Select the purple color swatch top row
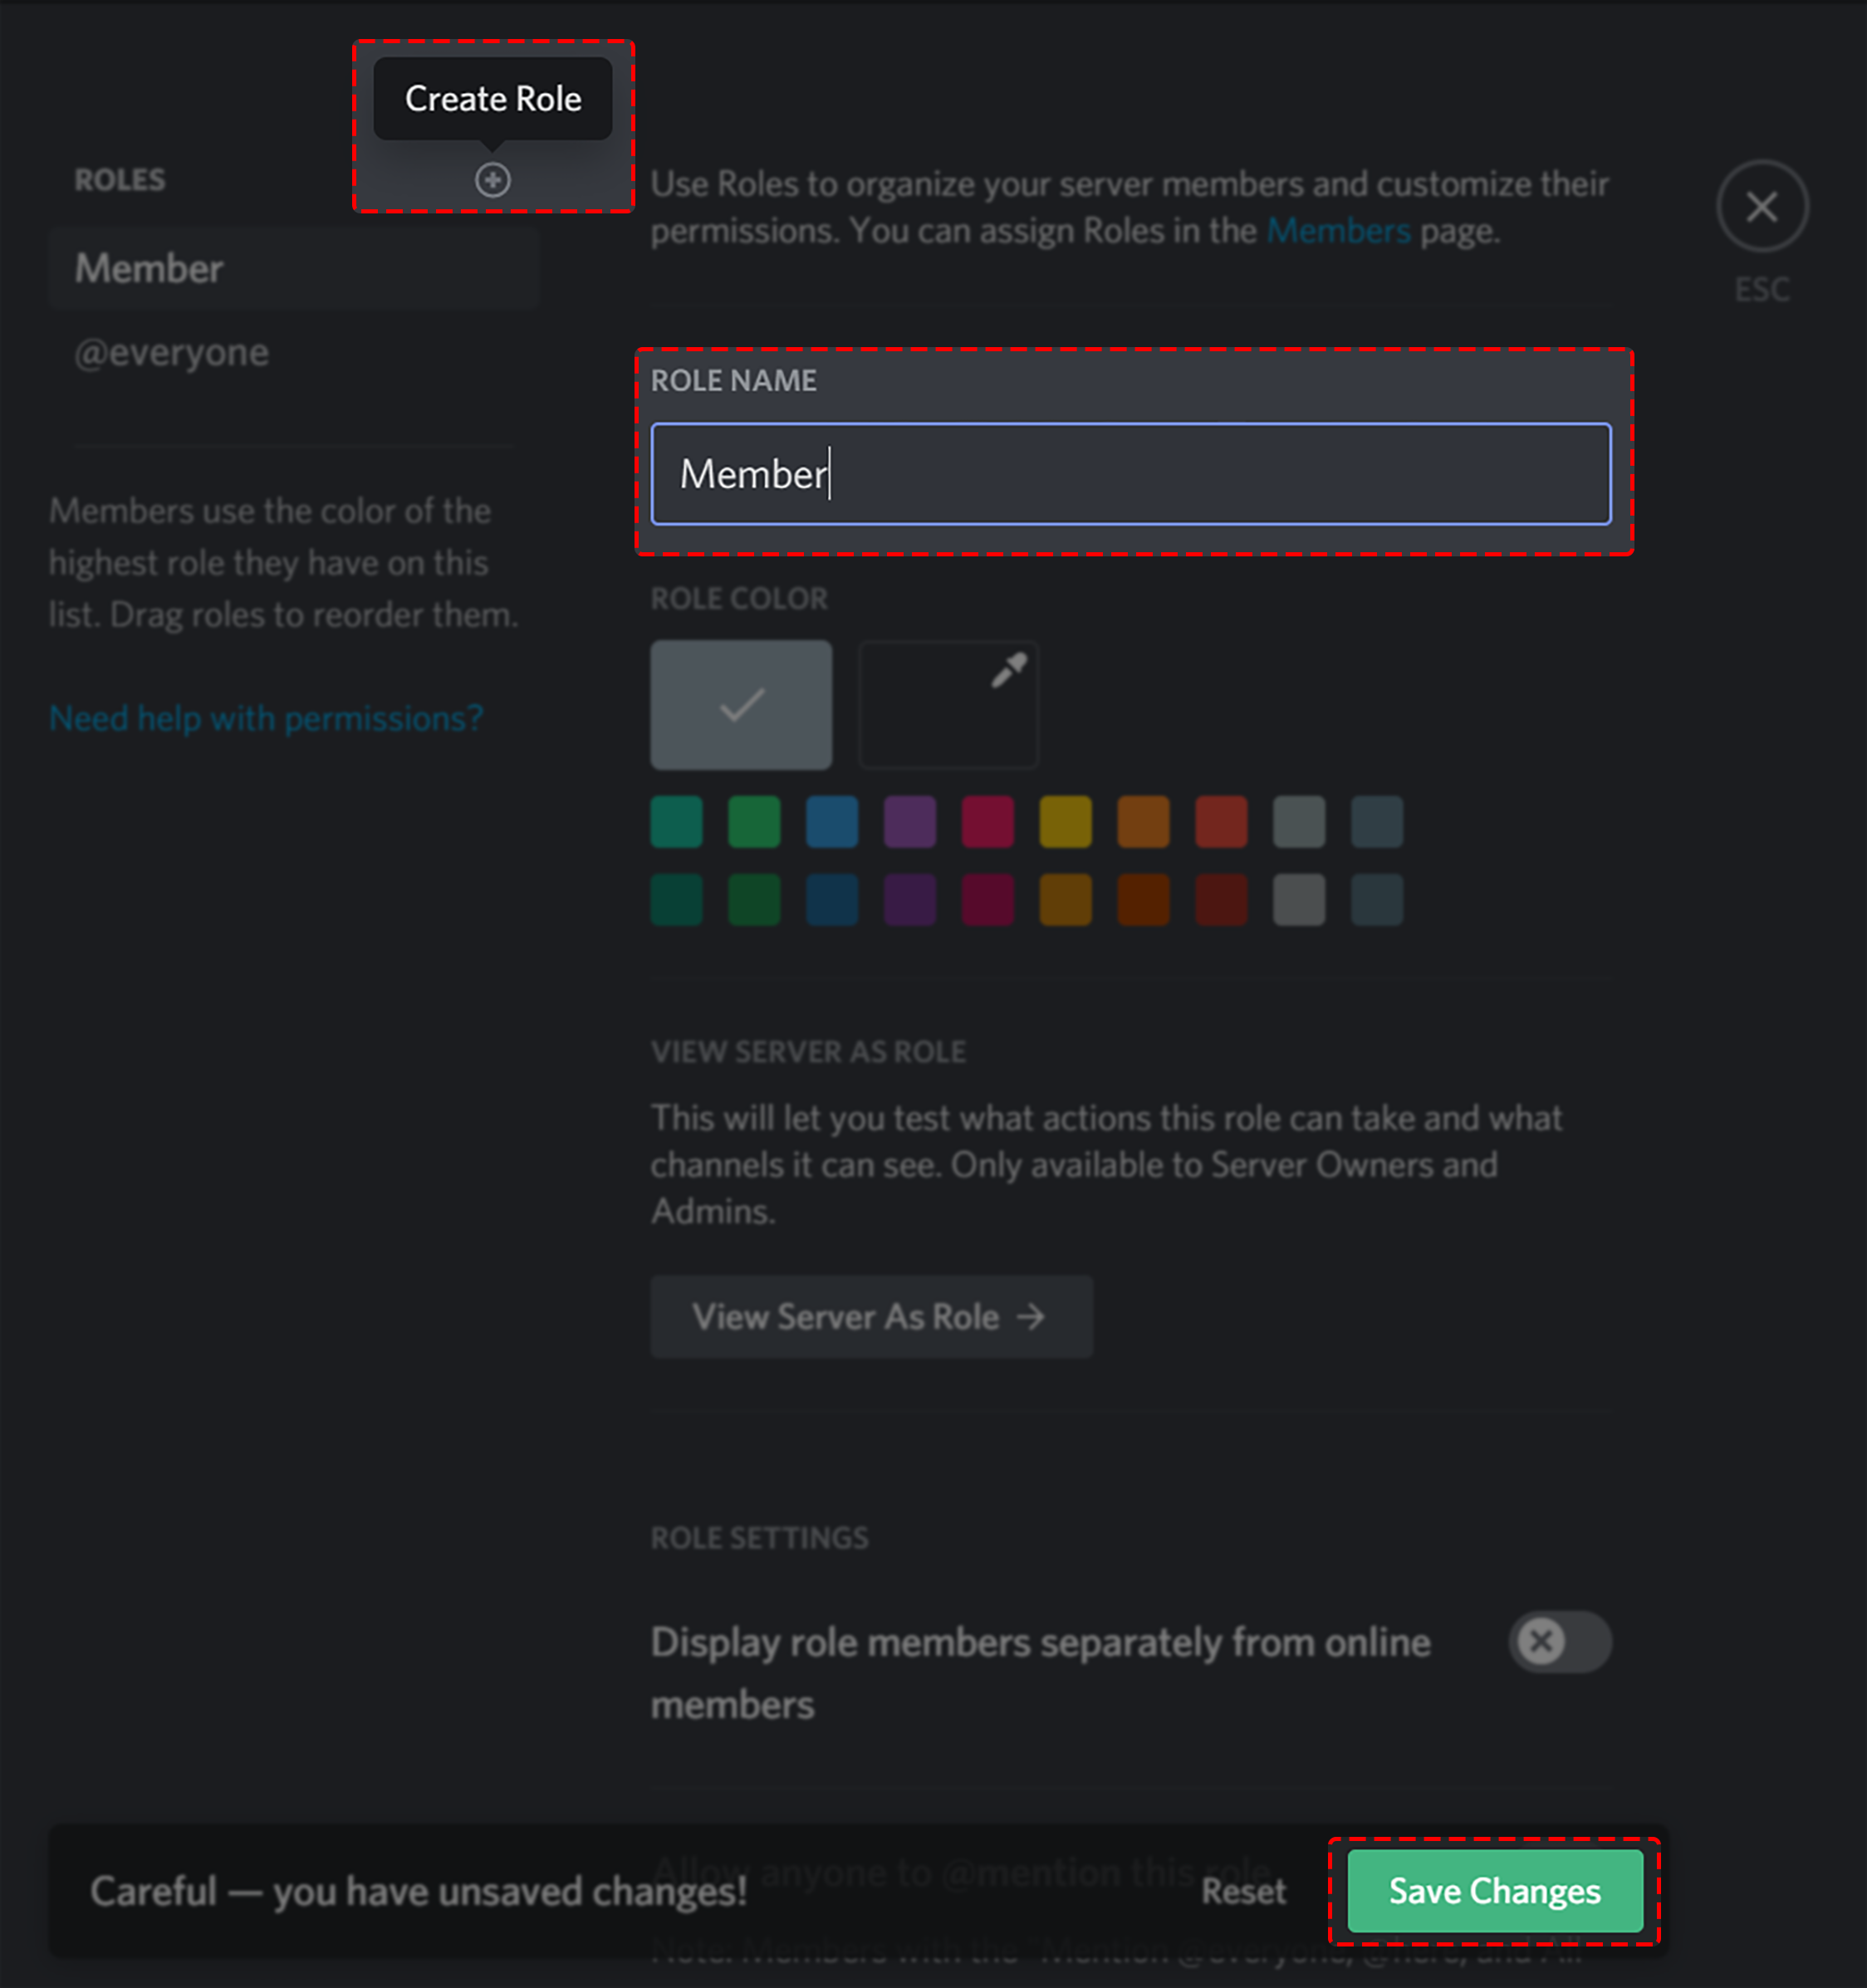Screen dimensions: 1867x1988 pos(911,820)
